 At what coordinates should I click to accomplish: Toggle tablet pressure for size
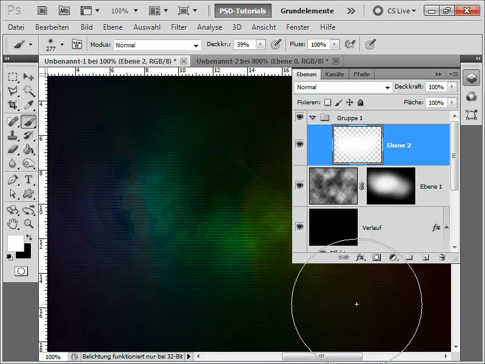click(370, 44)
